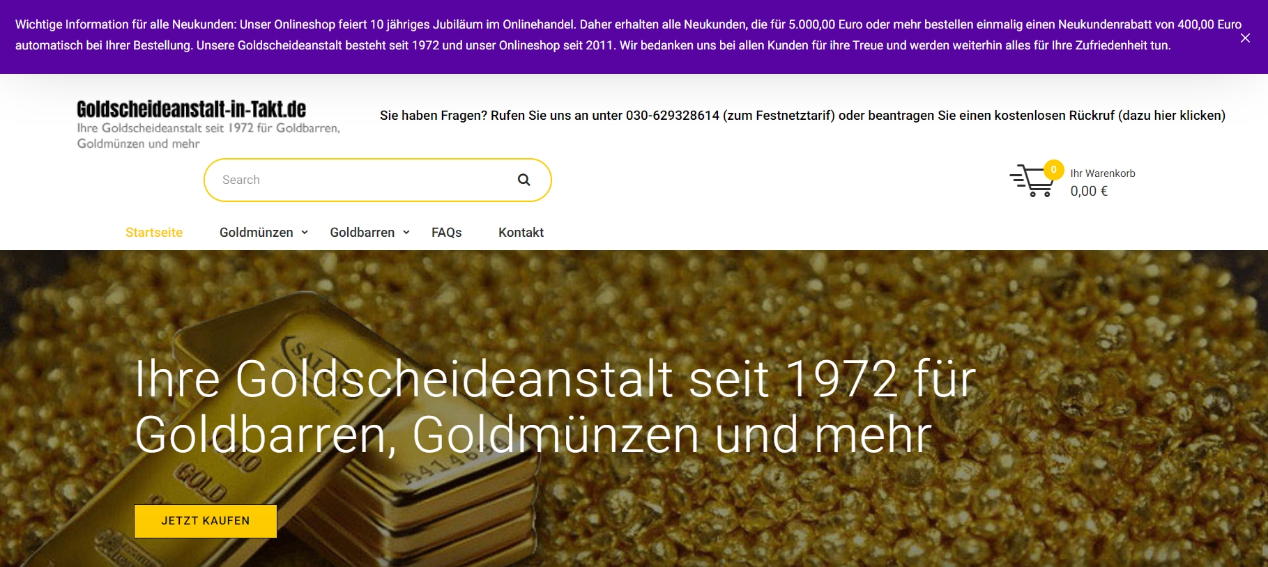Image resolution: width=1268 pixels, height=567 pixels.
Task: Click the 0,00 € cart amount
Action: [x=1089, y=191]
